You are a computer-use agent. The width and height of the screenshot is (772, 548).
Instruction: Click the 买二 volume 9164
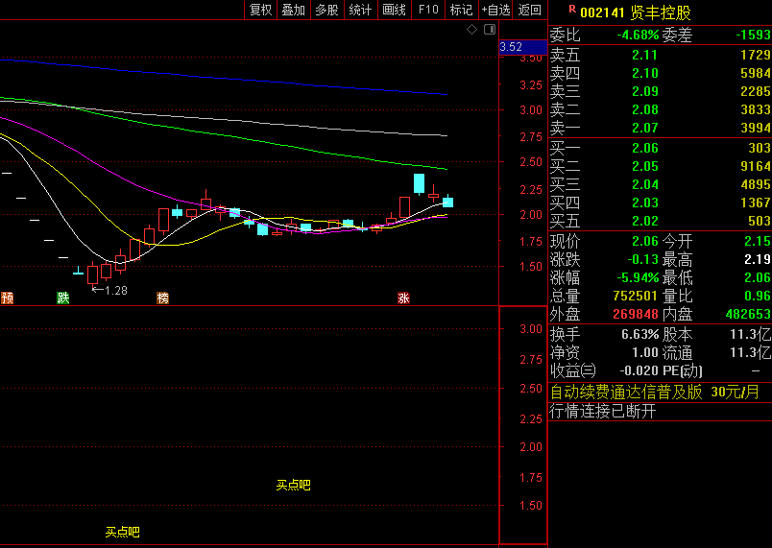[x=756, y=166]
